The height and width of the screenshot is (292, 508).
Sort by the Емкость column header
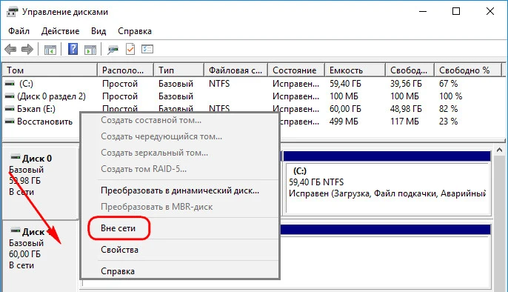coord(355,70)
